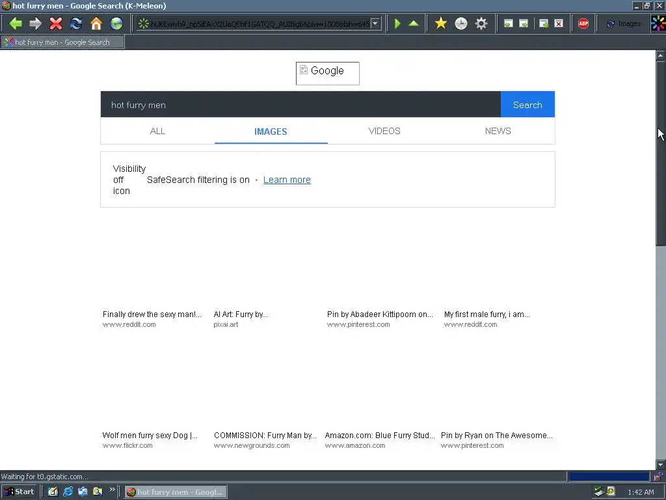Click the yellow system tray icon
The width and height of the screenshot is (666, 500).
point(611,491)
